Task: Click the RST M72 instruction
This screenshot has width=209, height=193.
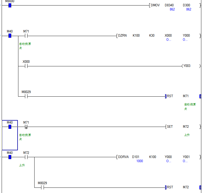Action: pos(170,187)
